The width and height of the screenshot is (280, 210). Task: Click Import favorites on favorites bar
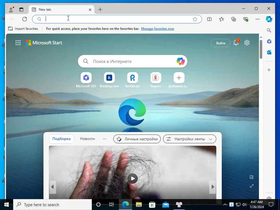pyautogui.click(x=23, y=28)
